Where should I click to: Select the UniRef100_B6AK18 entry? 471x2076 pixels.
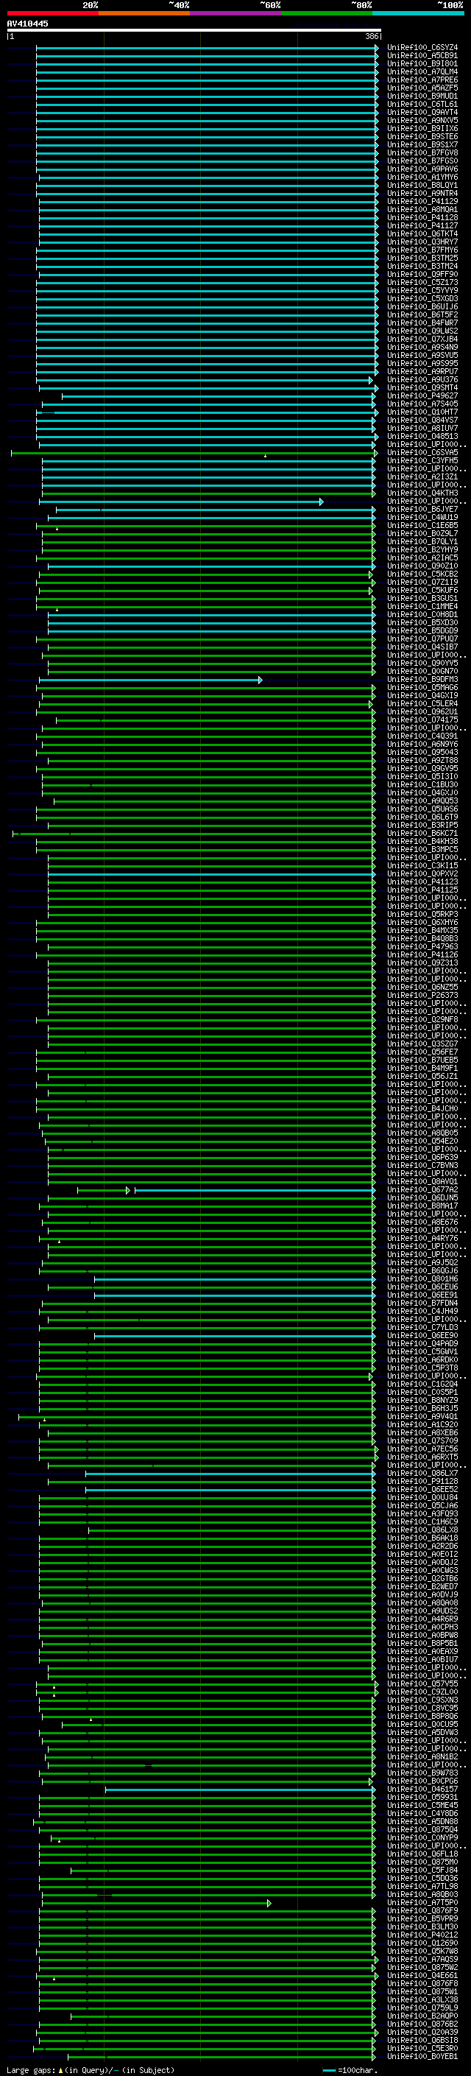pos(422,1538)
